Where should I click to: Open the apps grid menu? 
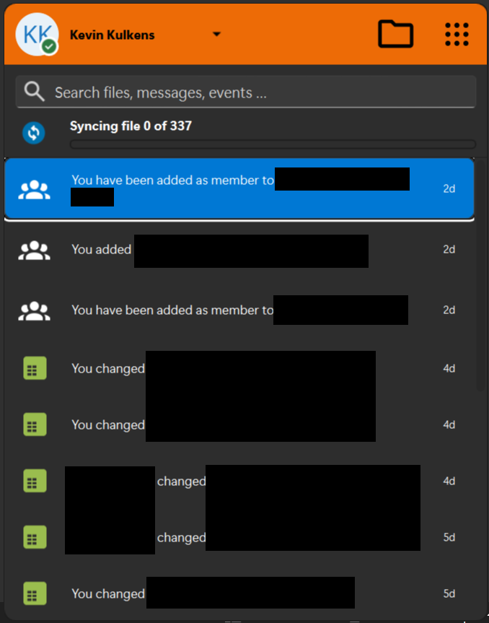point(457,34)
